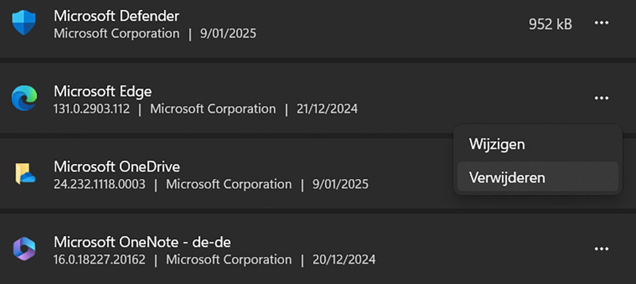Screen dimensions: 636x284
Task: Click the Microsoft Defender shield icon
Action: pos(24,23)
